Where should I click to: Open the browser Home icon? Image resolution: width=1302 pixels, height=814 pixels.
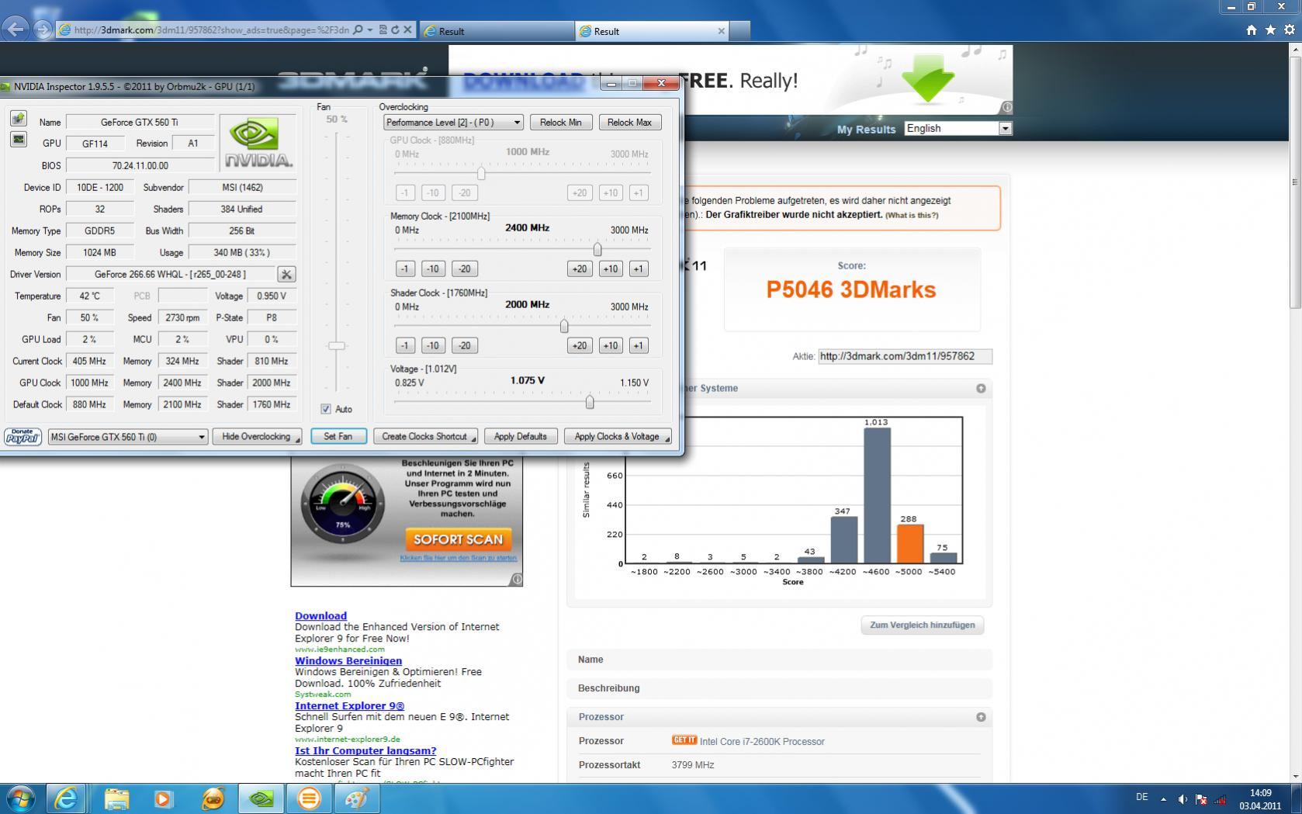click(1251, 30)
